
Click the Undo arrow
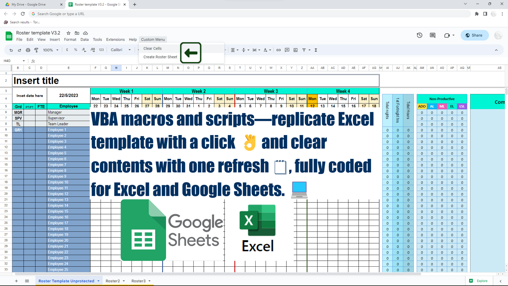pyautogui.click(x=11, y=50)
